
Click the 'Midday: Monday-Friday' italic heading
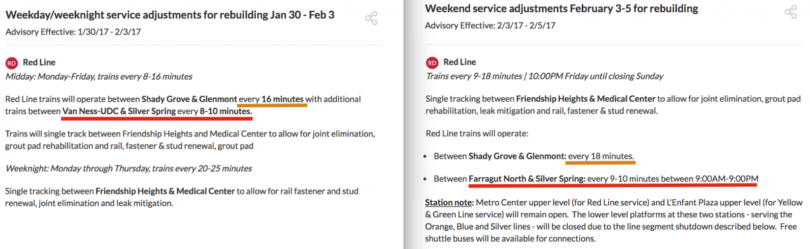[x=99, y=76]
